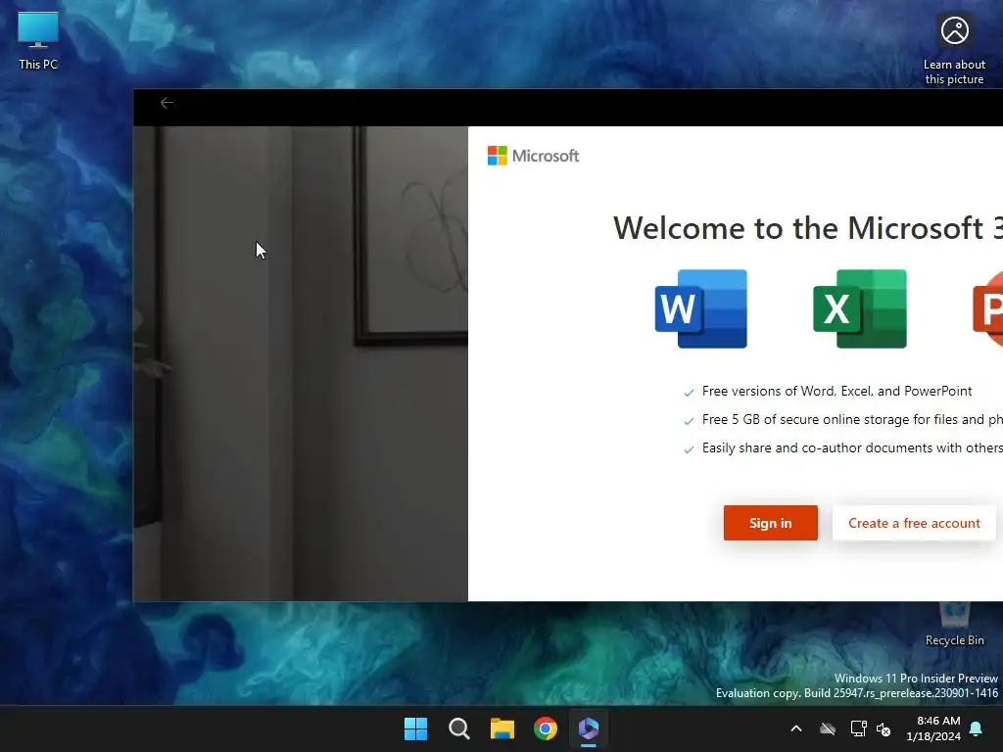Screen dimensions: 1003x752
Task: Click 'Free 5 GB of secure online storage' line
Action: click(x=852, y=419)
